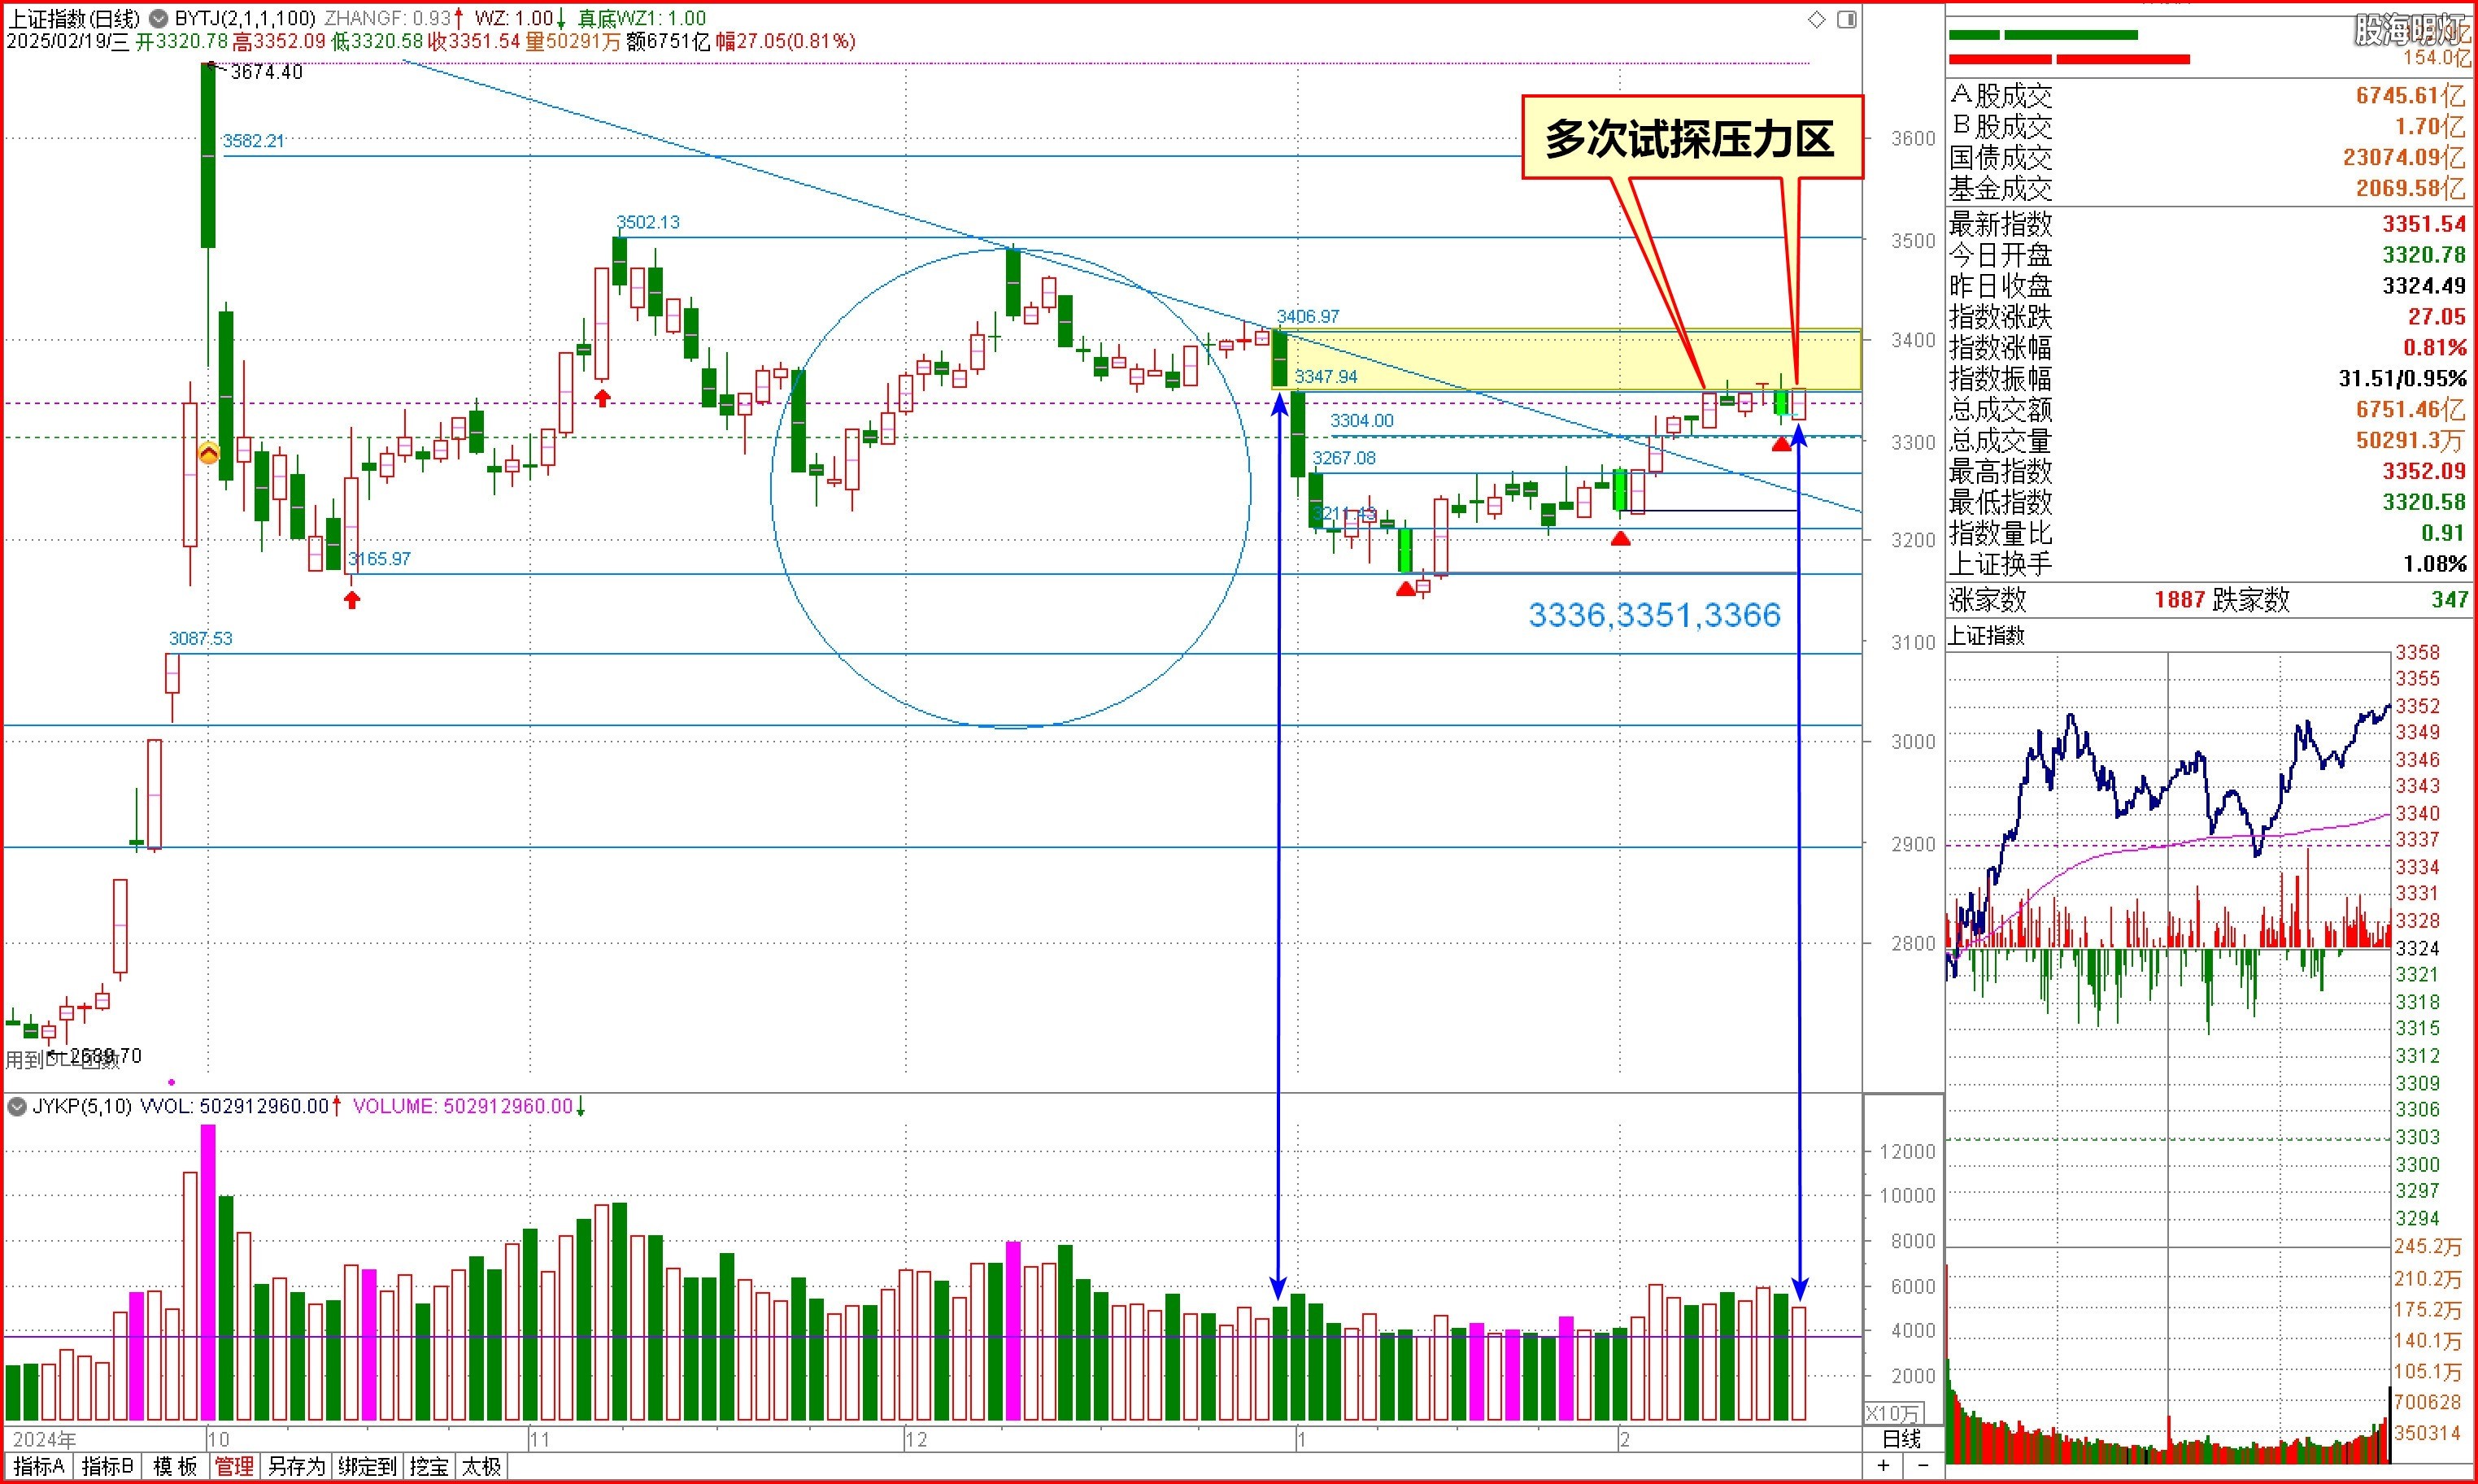
Task: Toggle the side panel layout icon
Action: (x=1847, y=19)
